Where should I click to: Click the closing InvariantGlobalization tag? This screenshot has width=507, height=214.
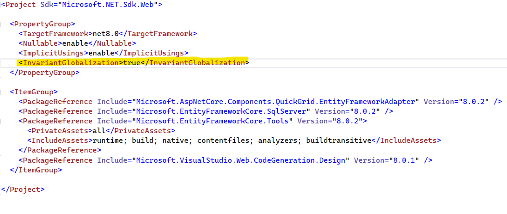pyautogui.click(x=195, y=63)
